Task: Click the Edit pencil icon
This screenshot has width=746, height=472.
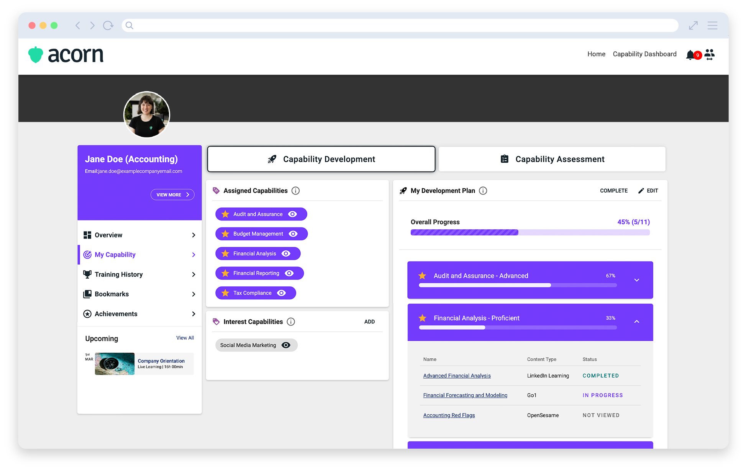Action: (641, 191)
